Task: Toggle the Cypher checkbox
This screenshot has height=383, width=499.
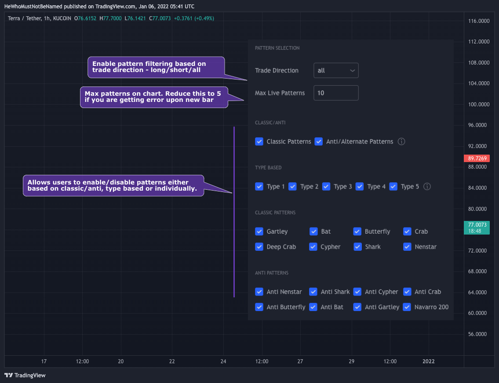Action: (x=313, y=247)
